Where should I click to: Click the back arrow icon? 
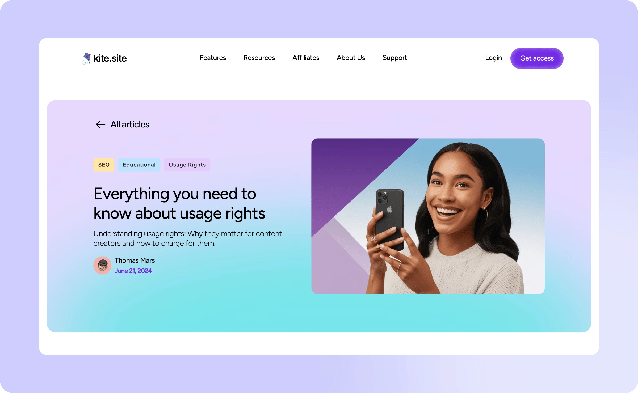[x=100, y=124]
